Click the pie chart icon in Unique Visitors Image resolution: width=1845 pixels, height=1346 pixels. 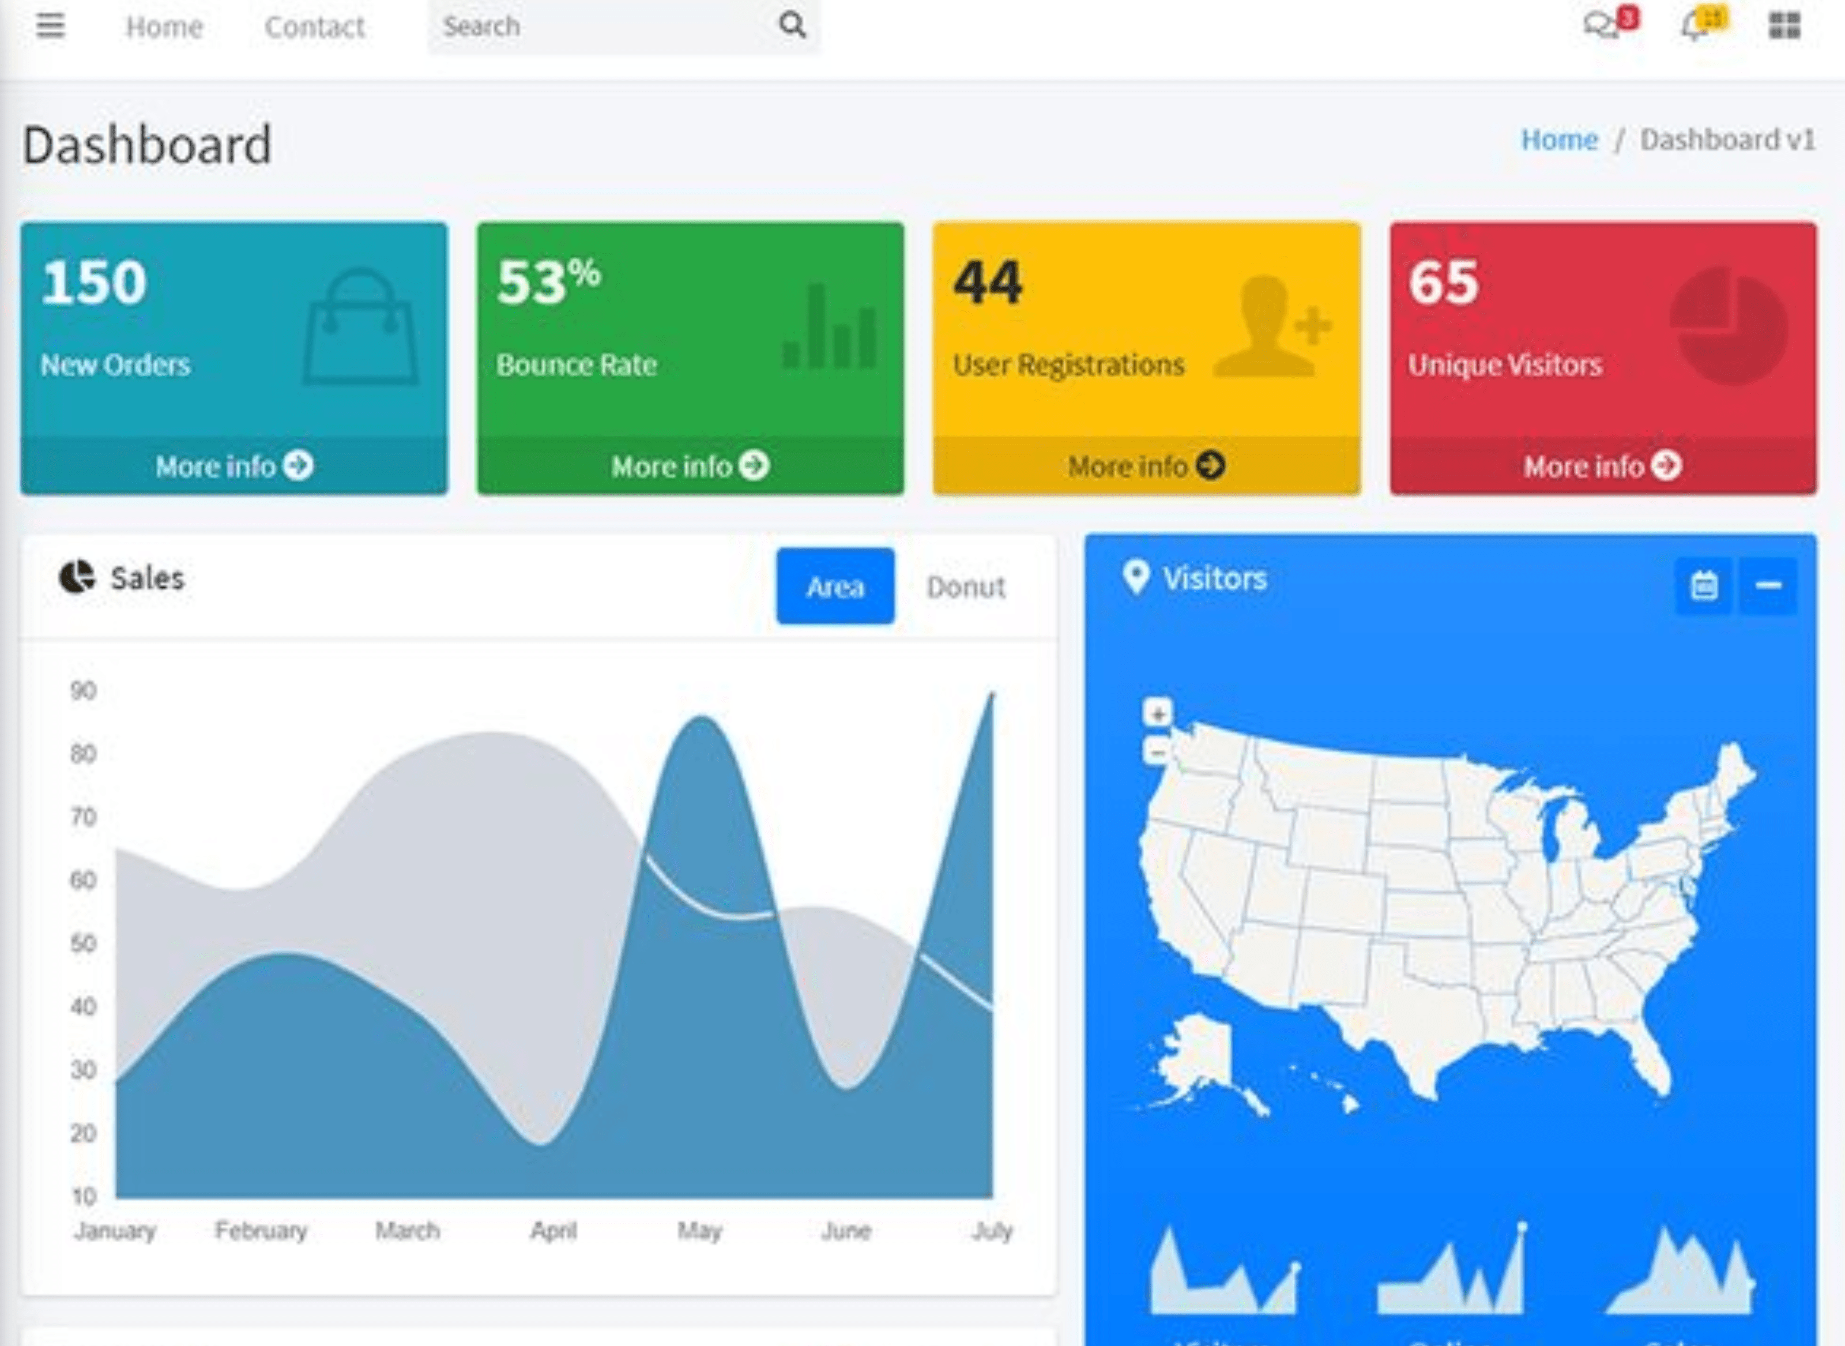pos(1729,326)
